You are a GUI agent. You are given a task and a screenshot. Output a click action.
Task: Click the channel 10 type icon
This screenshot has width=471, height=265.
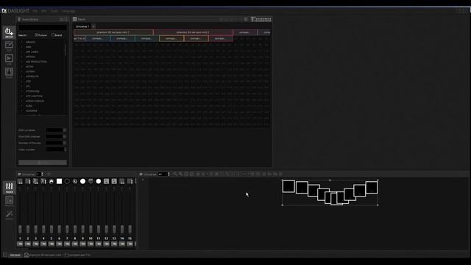point(91,181)
